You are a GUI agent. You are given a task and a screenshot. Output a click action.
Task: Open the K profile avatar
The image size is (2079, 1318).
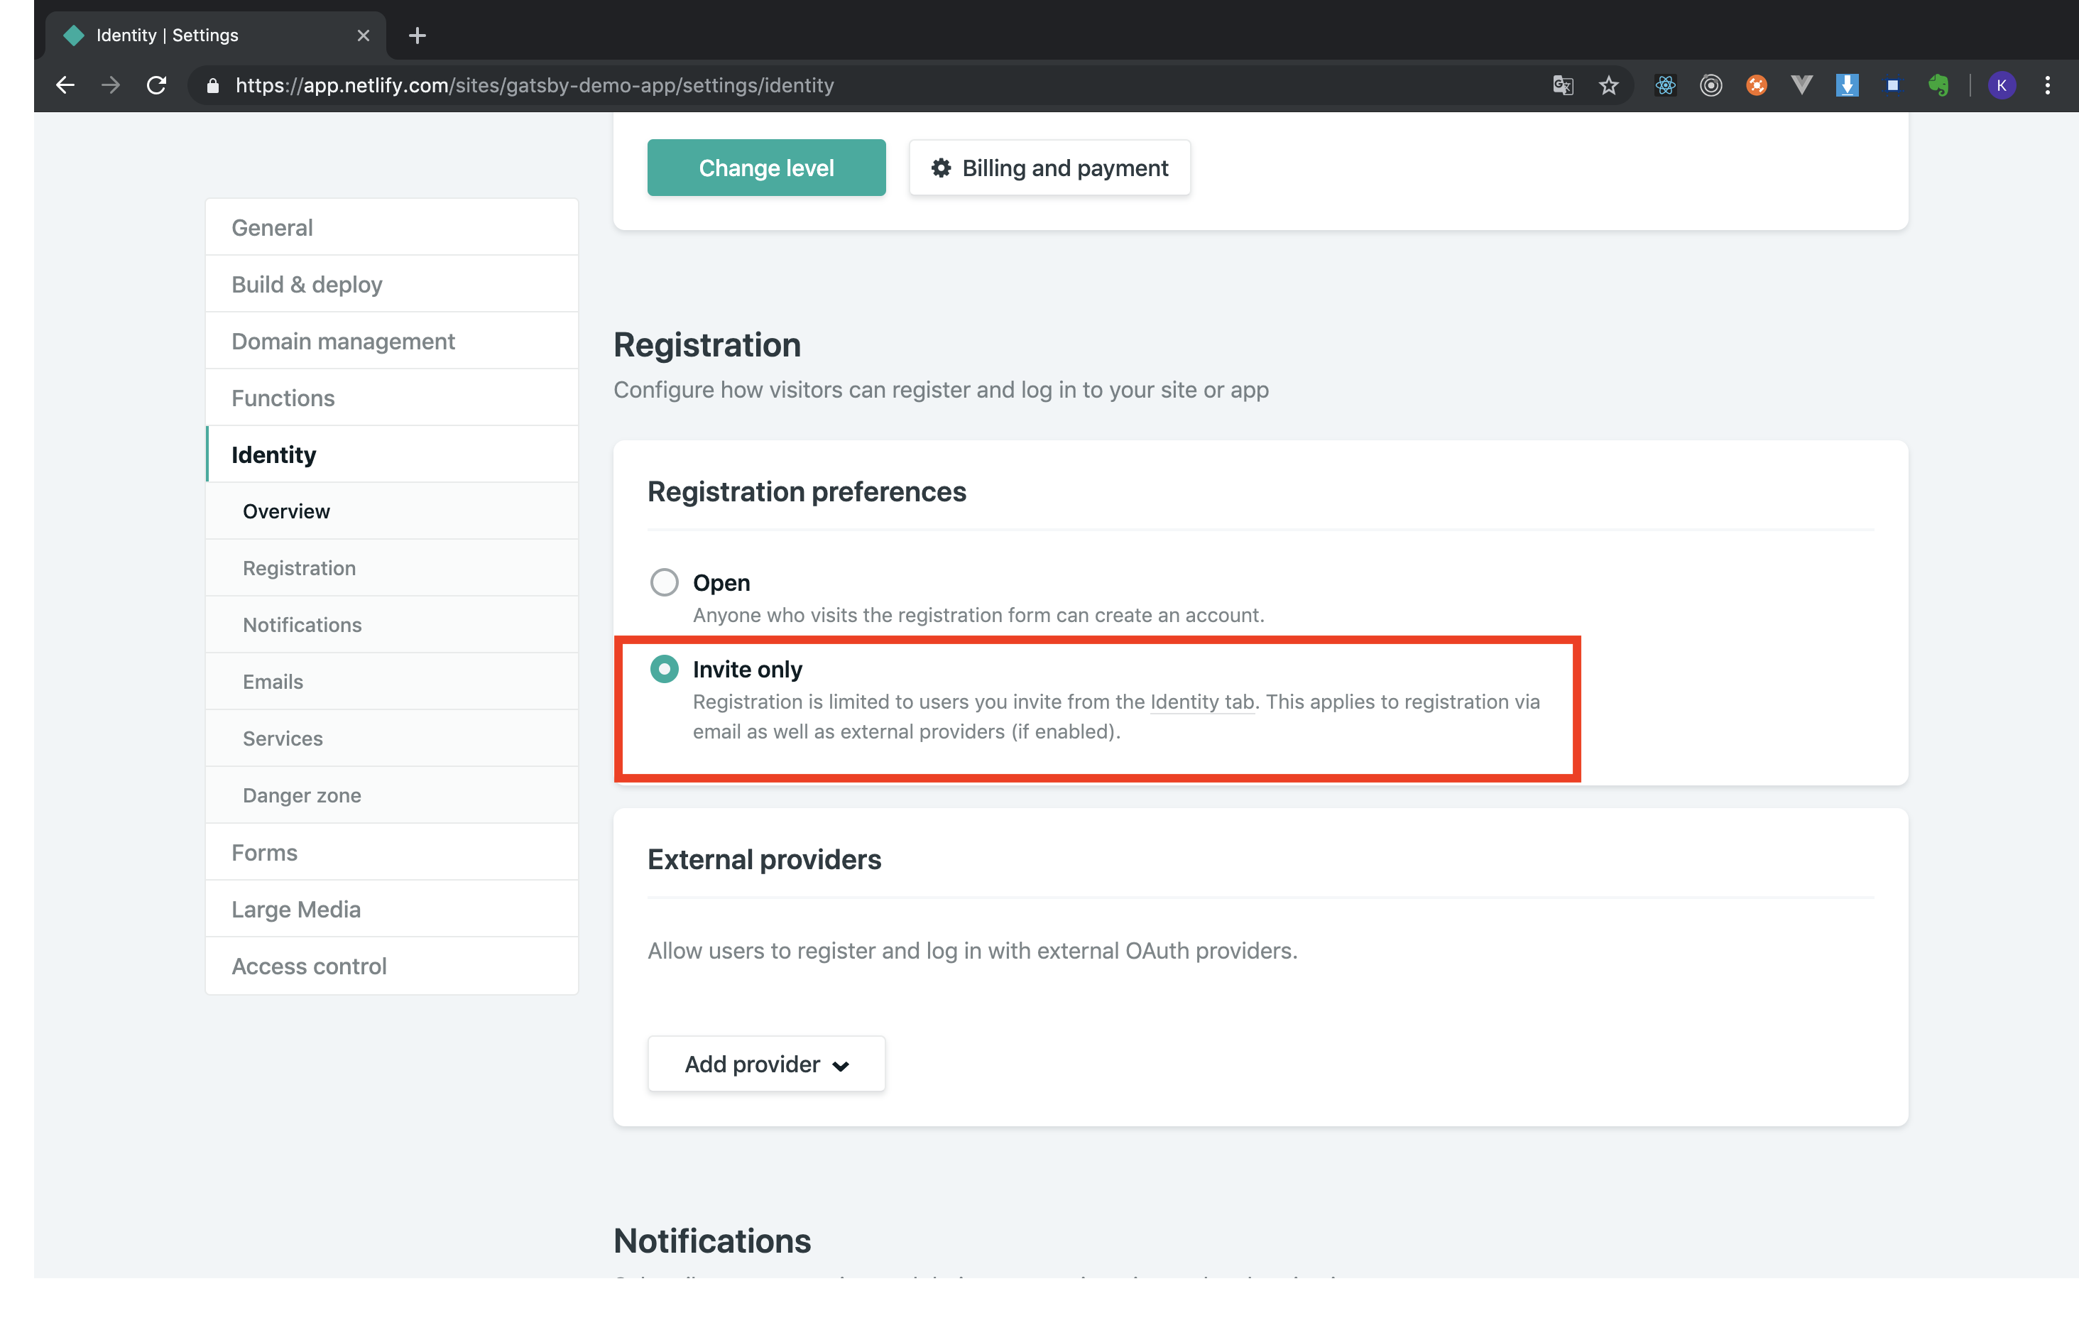pyautogui.click(x=2002, y=85)
